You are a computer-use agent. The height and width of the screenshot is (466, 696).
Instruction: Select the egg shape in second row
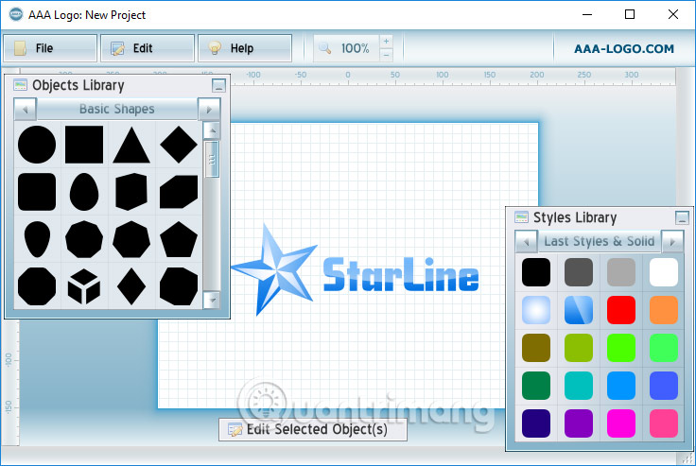click(84, 192)
